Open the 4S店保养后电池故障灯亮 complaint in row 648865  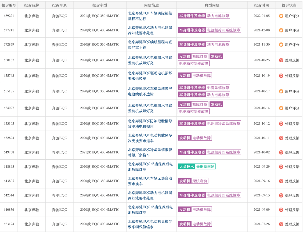150,167
